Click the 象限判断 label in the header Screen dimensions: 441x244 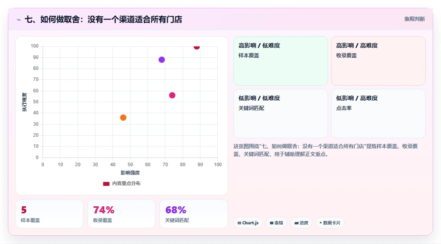414,19
